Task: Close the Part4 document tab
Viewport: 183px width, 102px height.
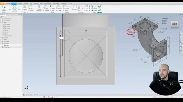Action: coord(37,95)
